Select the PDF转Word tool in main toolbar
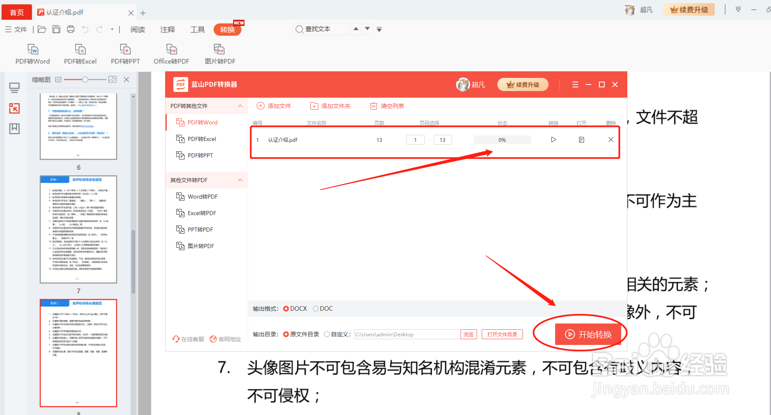The height and width of the screenshot is (415, 771). 33,54
